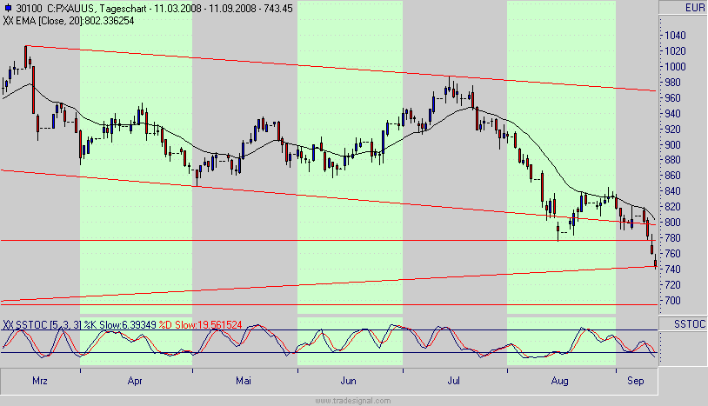The image size is (708, 406).
Task: Click the 980 price axis label
Action: tap(672, 82)
